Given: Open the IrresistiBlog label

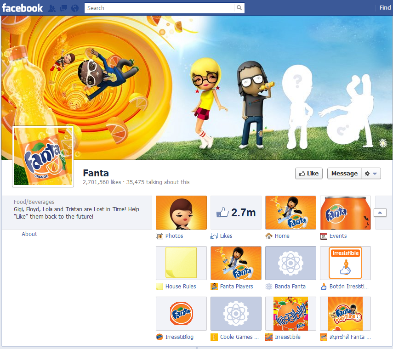Looking at the screenshot, I should (179, 337).
